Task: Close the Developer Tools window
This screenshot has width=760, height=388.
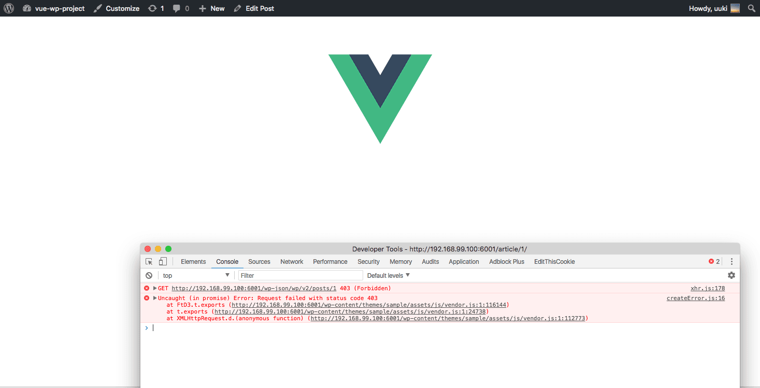Action: click(148, 249)
